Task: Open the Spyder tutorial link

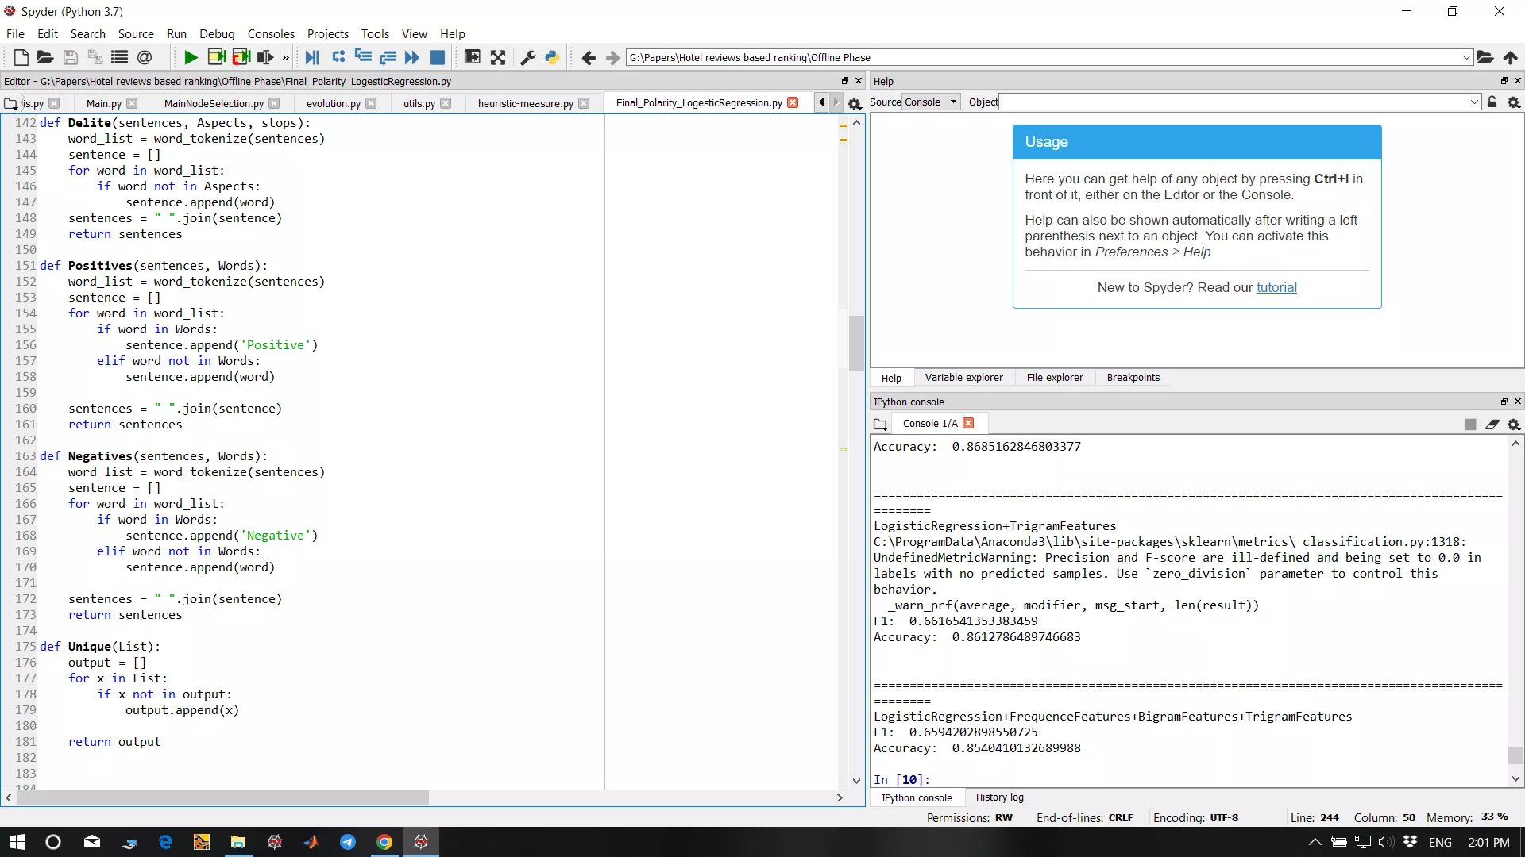Action: tap(1276, 287)
